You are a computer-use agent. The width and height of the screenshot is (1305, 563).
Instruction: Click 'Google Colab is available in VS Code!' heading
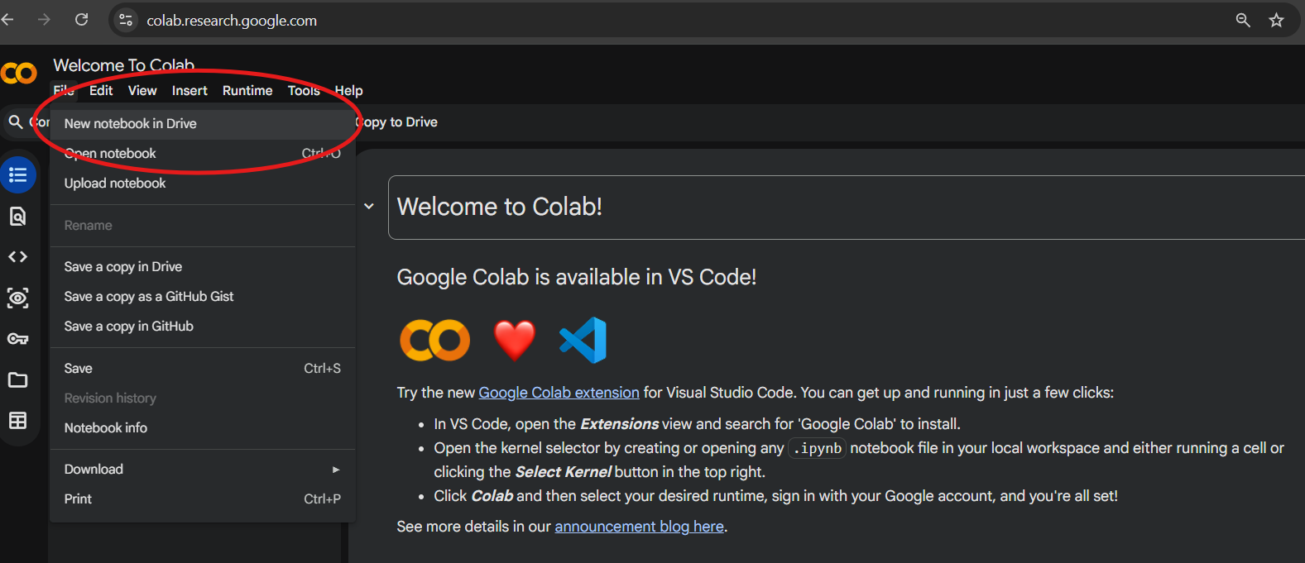pyautogui.click(x=577, y=277)
